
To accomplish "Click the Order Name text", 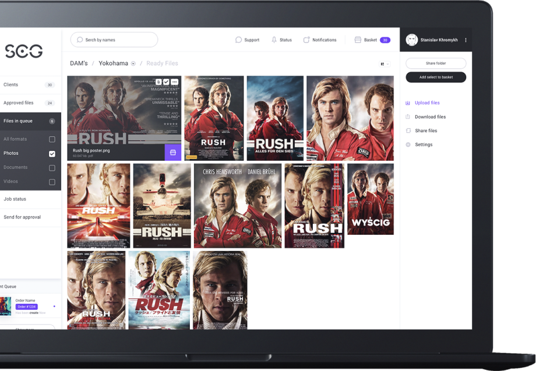I will [x=25, y=301].
